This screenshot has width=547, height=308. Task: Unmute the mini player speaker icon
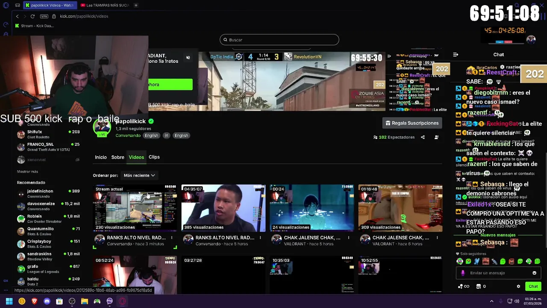point(188,58)
